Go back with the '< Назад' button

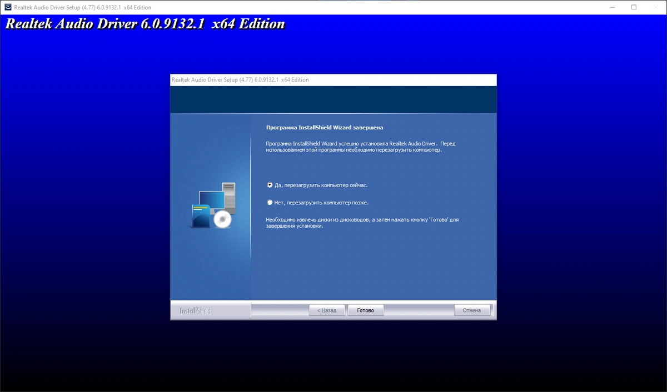327,310
